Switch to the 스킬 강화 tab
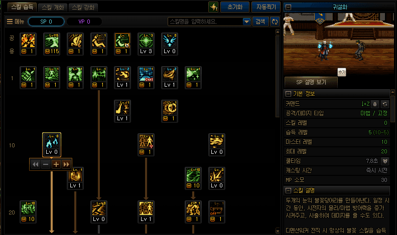This screenshot has width=397, height=235. [x=83, y=8]
